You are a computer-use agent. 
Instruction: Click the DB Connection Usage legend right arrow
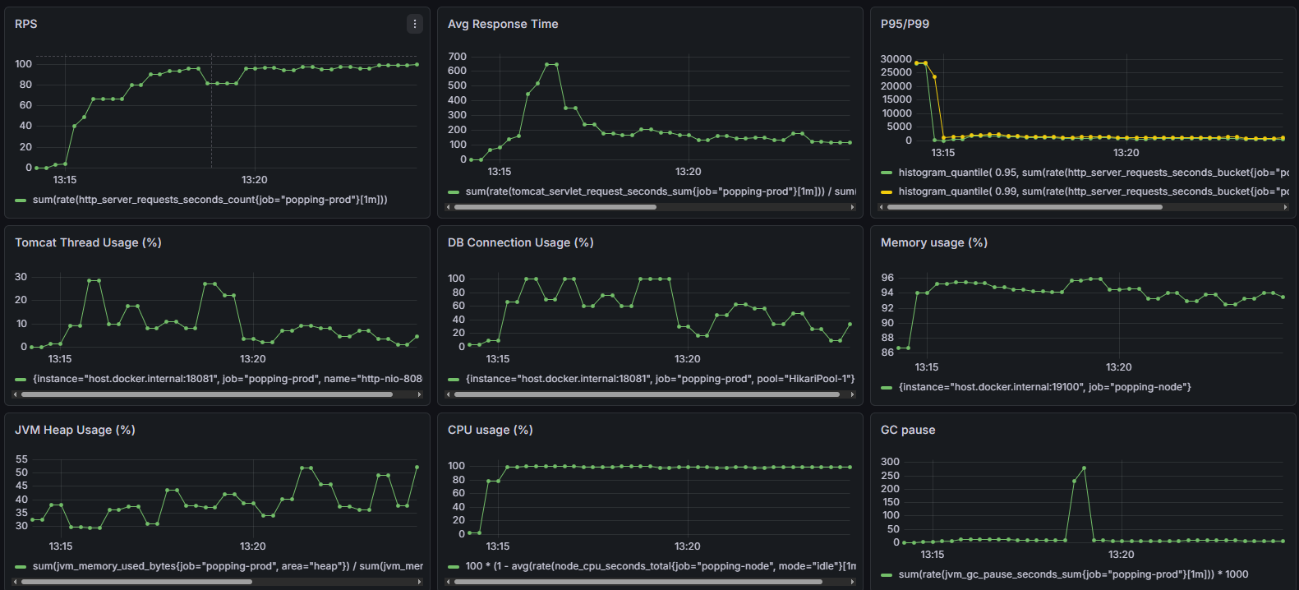852,394
